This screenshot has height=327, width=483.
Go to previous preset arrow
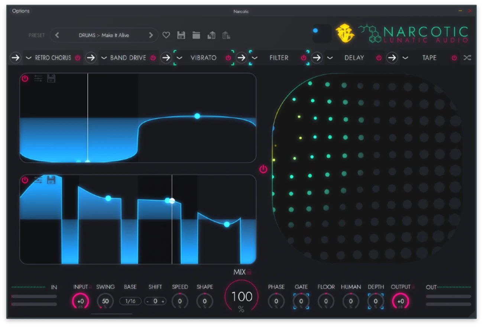tap(57, 35)
